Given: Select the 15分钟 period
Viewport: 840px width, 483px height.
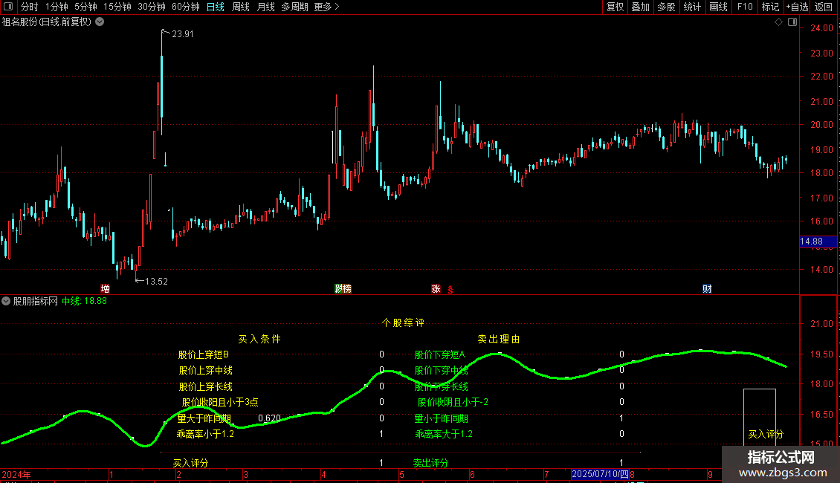Looking at the screenshot, I should point(117,7).
